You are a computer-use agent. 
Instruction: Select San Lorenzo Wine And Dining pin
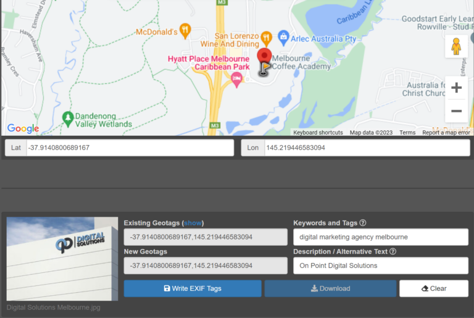(x=266, y=38)
